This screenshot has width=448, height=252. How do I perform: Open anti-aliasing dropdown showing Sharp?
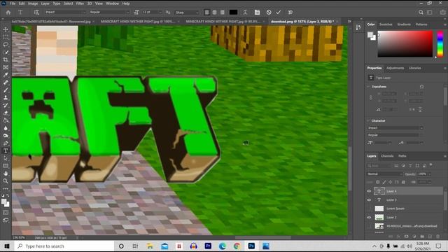[187, 13]
